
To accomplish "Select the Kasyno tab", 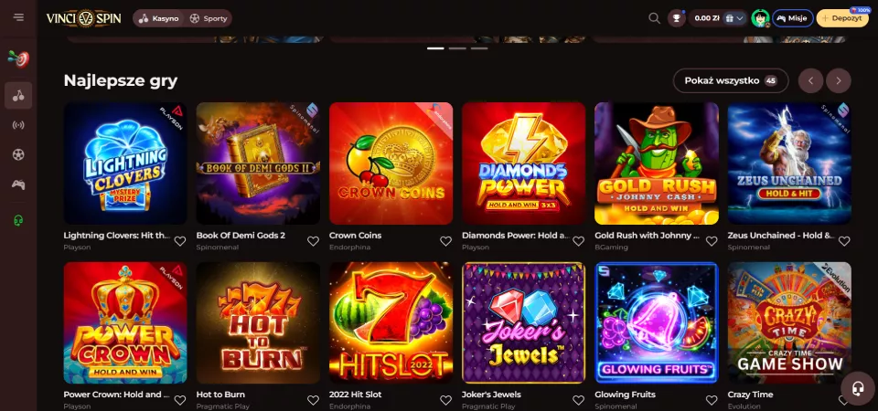I will [159, 18].
